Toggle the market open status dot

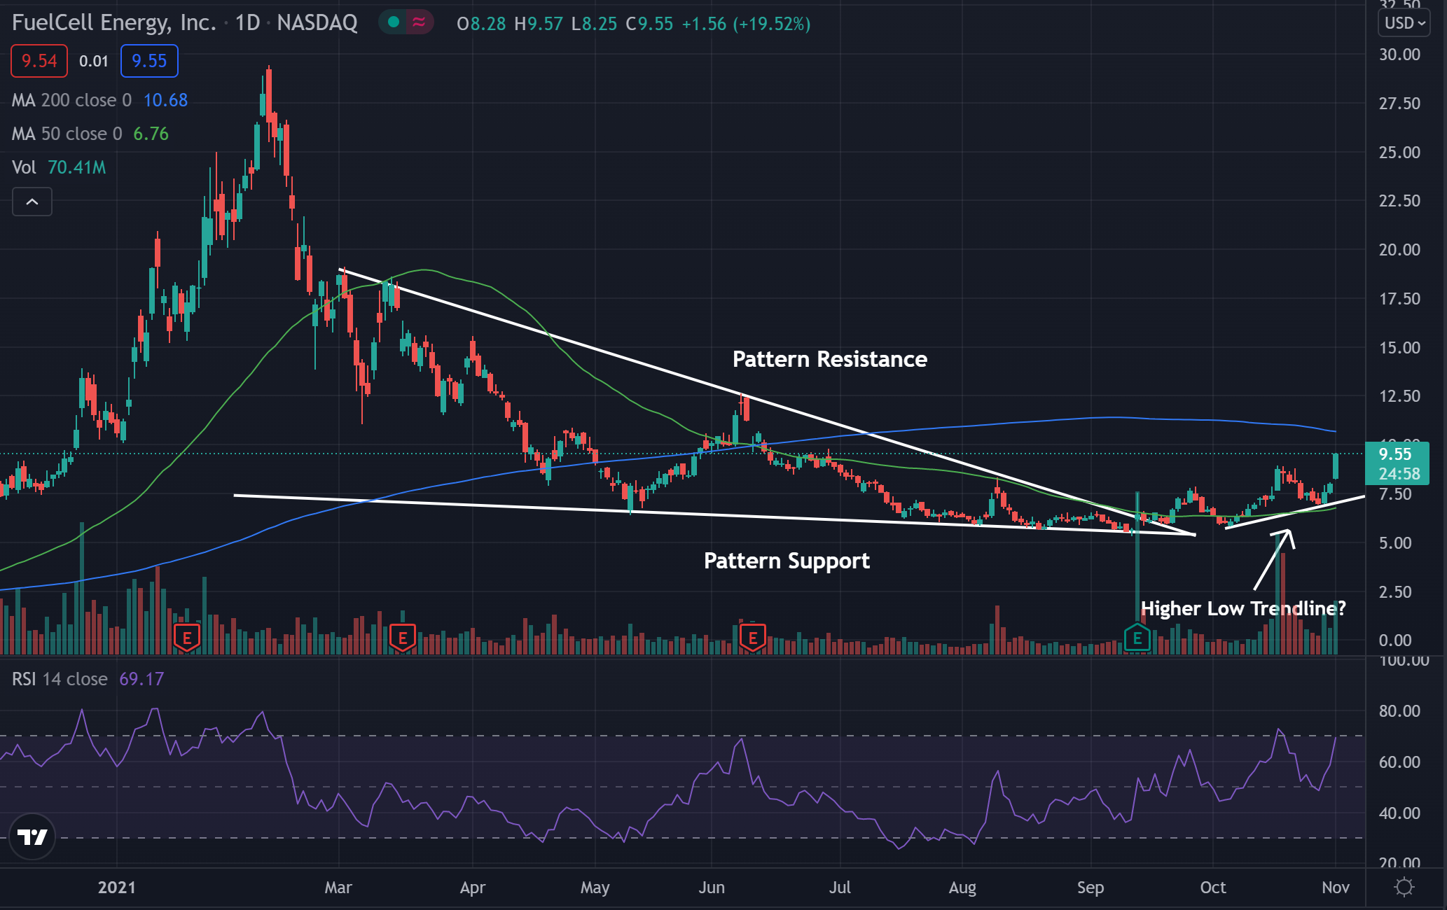pyautogui.click(x=394, y=22)
